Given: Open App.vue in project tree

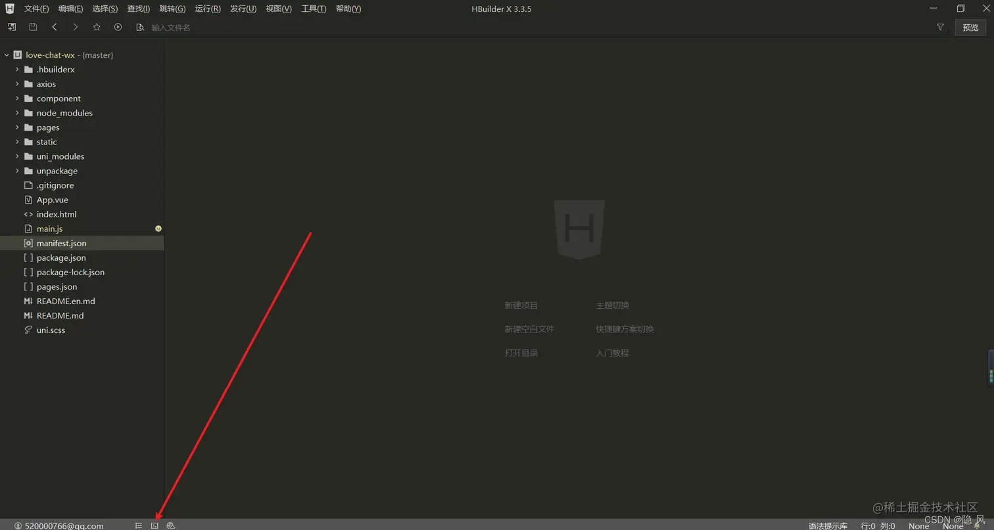Looking at the screenshot, I should coord(53,200).
